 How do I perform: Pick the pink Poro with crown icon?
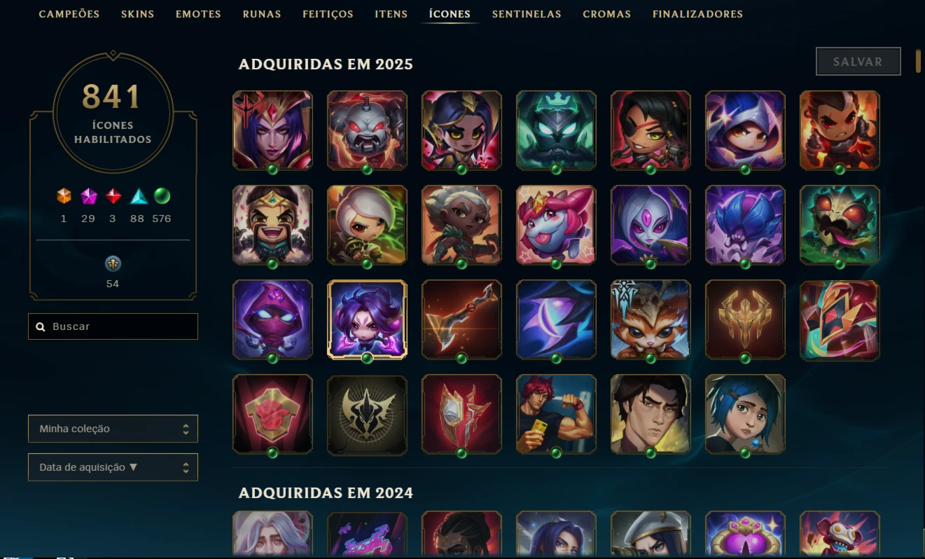pyautogui.click(x=556, y=226)
